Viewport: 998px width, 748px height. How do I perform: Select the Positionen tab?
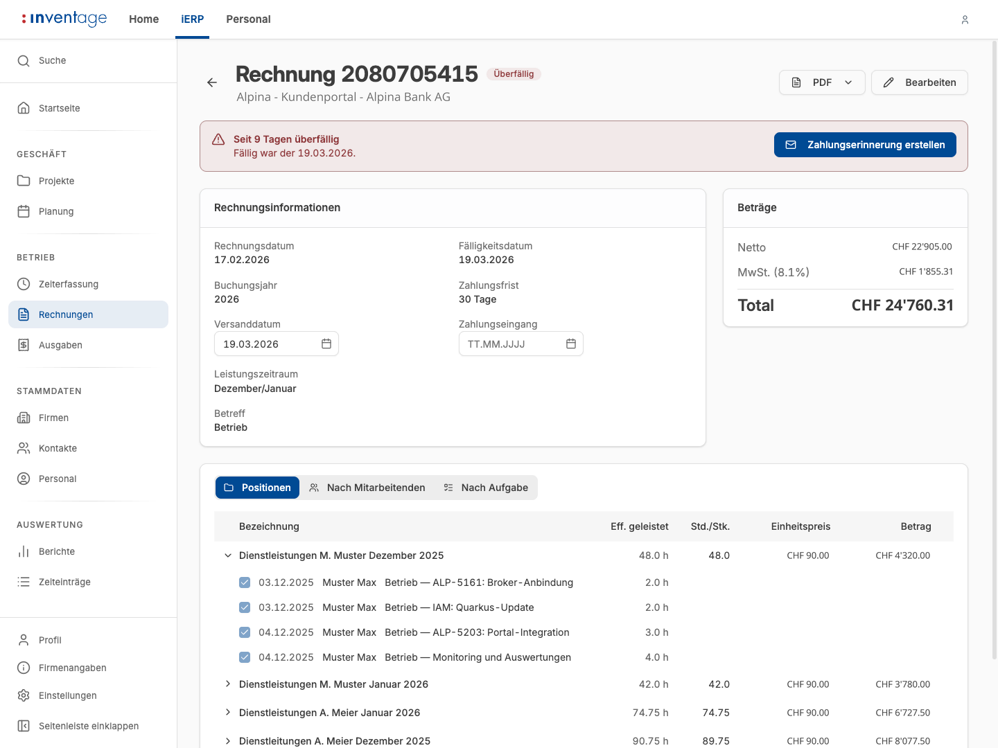[257, 488]
